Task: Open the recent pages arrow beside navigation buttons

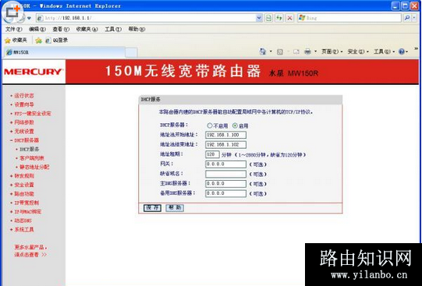Action: 29,18
